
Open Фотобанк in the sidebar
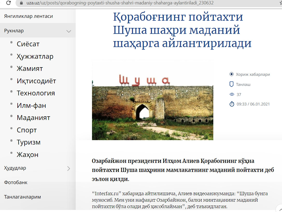click(x=16, y=183)
